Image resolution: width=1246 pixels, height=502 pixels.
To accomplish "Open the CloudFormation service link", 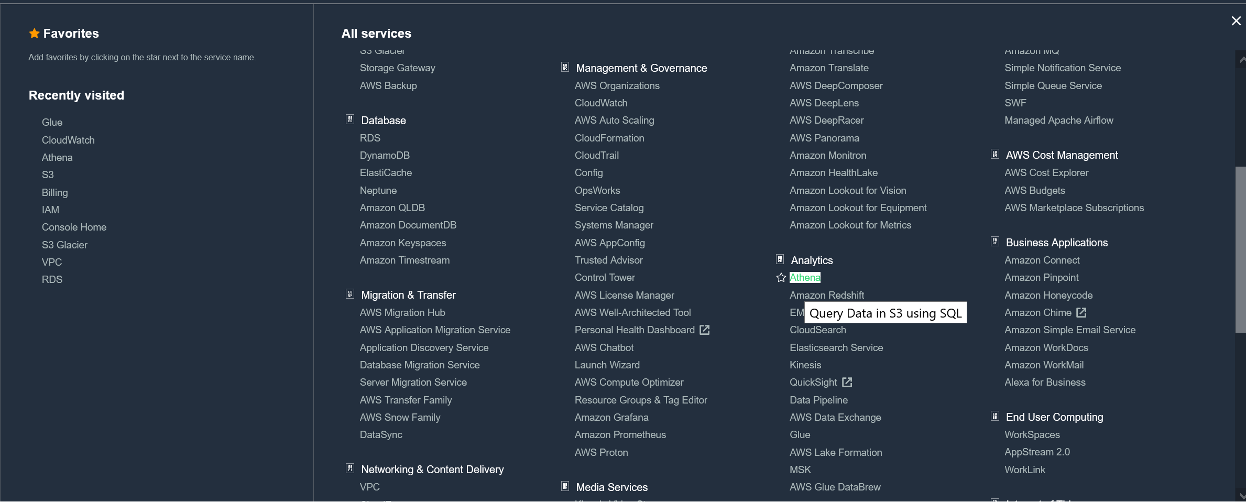I will click(x=609, y=138).
